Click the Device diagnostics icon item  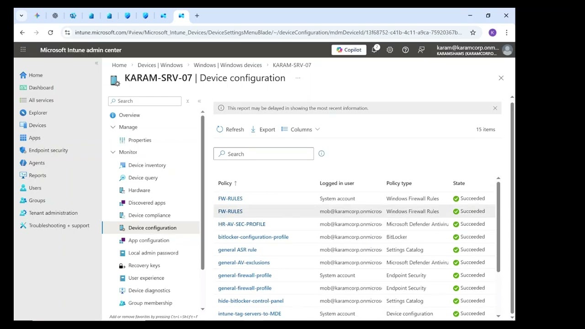pos(122,291)
